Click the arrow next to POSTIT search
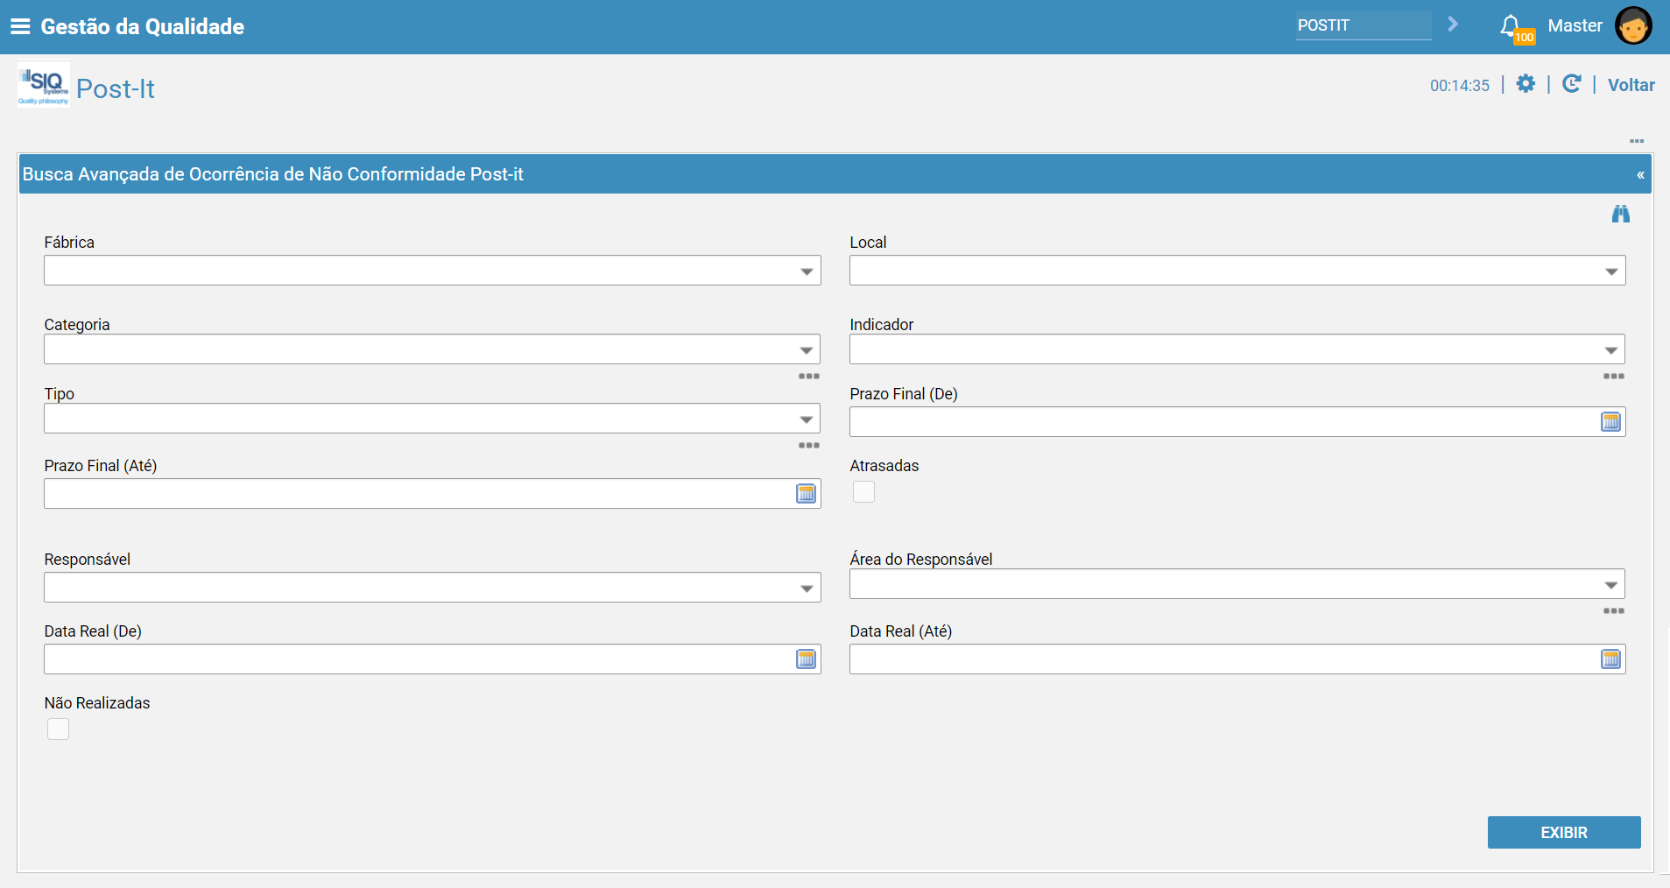 point(1453,25)
